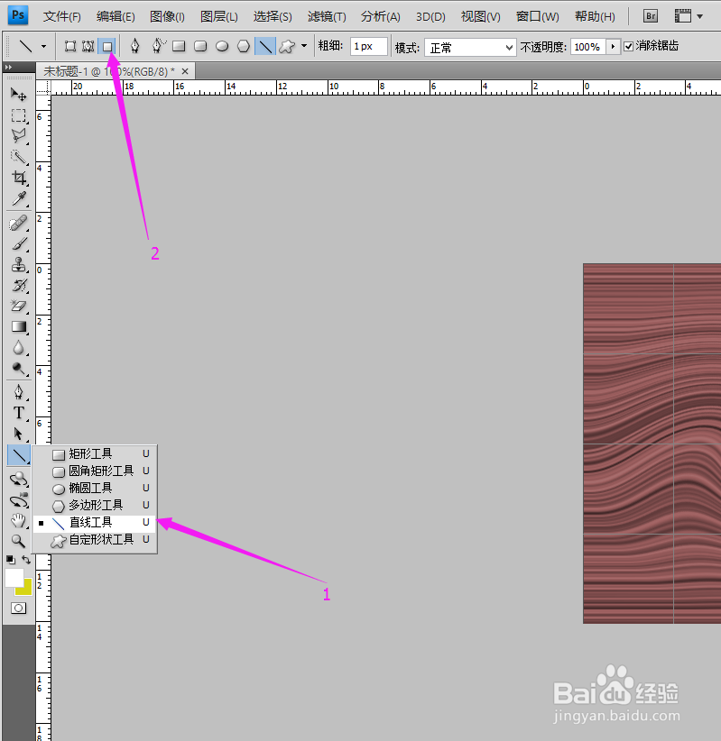Expand the toolbox double-arrow toggle
Screen dimensions: 721x741
click(x=8, y=68)
